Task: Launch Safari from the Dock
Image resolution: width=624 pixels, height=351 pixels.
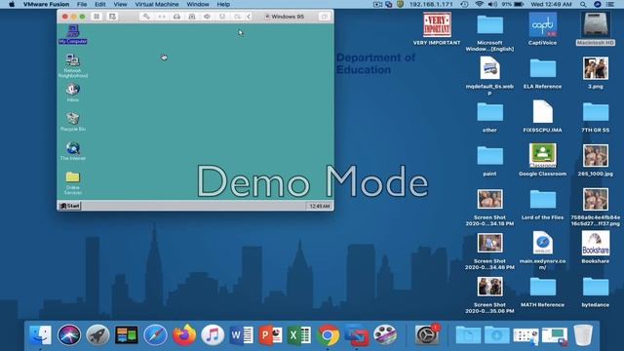Action: pos(155,335)
